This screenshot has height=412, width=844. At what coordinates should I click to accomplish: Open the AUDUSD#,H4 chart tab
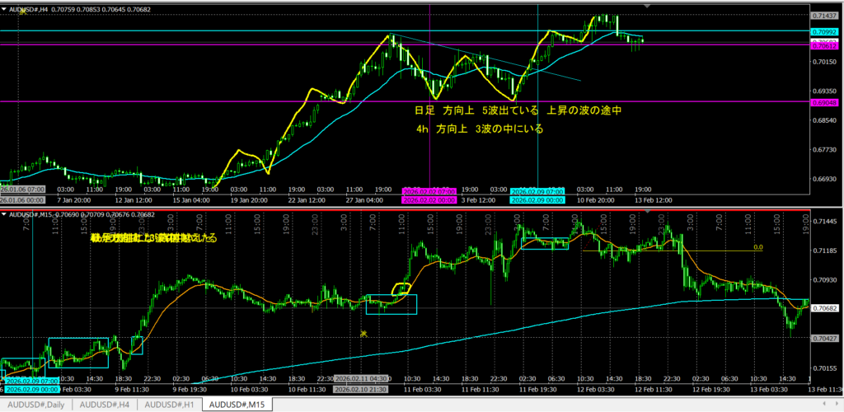[x=105, y=405]
